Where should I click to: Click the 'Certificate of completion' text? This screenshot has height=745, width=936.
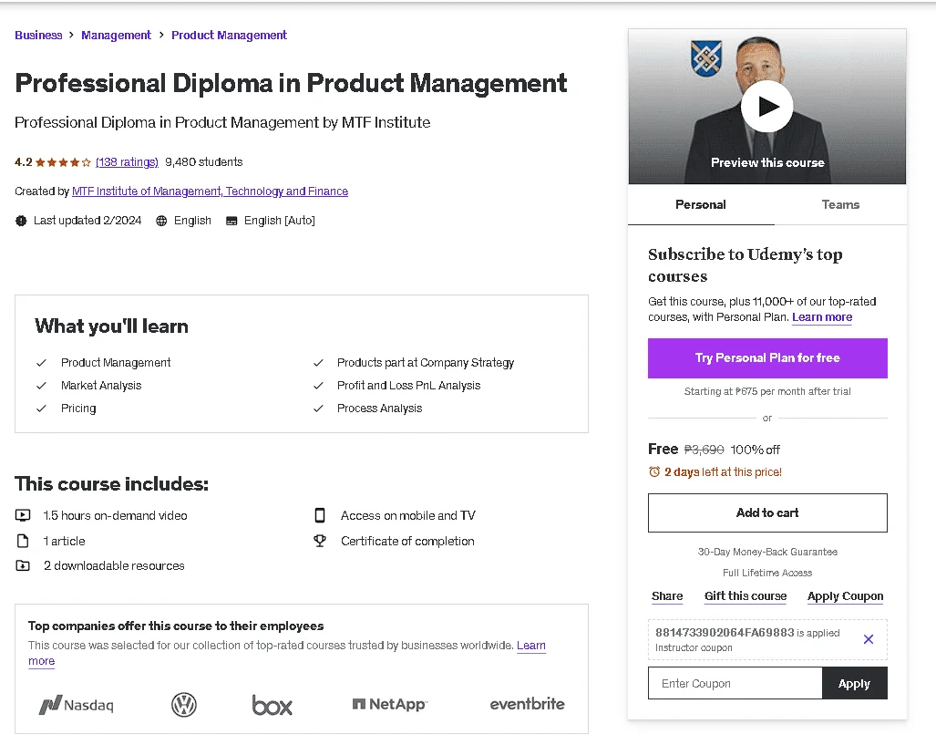[x=407, y=541]
